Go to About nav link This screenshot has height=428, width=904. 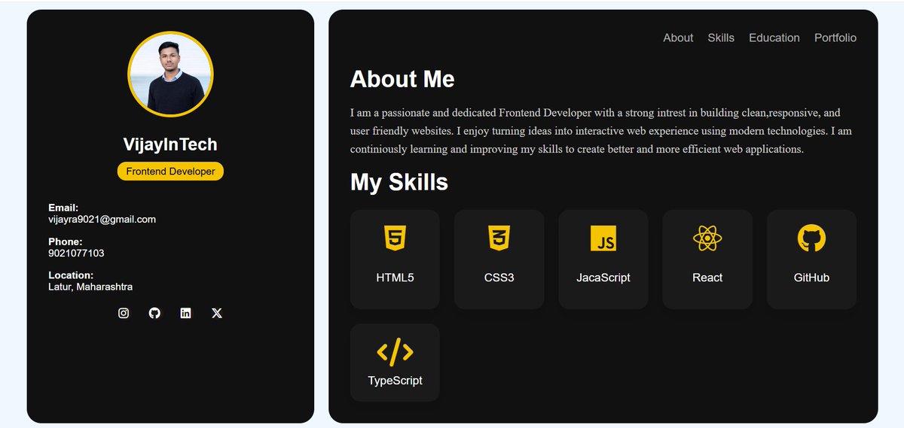(x=678, y=38)
